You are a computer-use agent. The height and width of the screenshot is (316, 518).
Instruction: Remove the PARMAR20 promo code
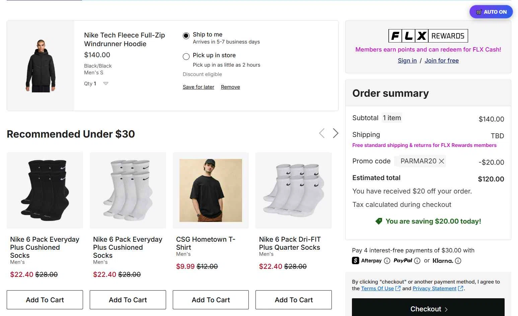coord(441,161)
